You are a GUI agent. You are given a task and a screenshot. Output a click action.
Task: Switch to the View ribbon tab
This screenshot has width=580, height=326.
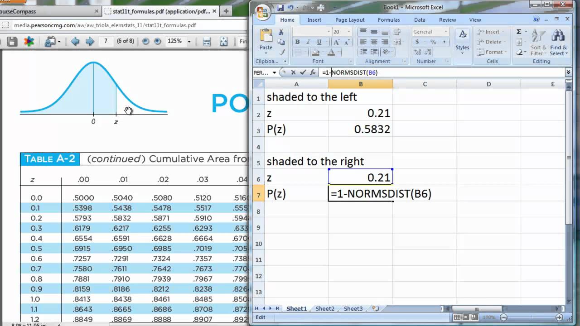point(475,20)
